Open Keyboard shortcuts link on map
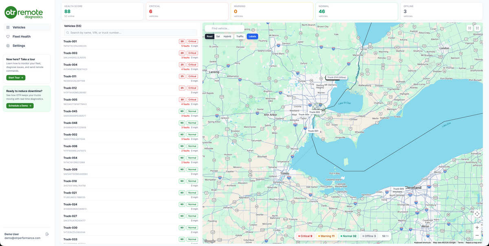This screenshot has height=246, width=489. coord(422,242)
